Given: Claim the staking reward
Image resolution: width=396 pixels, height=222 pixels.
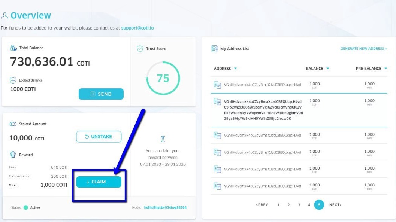Looking at the screenshot, I should pyautogui.click(x=99, y=182).
